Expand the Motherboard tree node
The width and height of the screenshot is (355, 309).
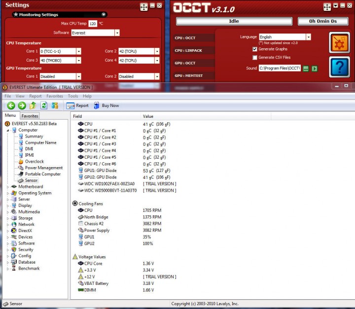point(8,187)
